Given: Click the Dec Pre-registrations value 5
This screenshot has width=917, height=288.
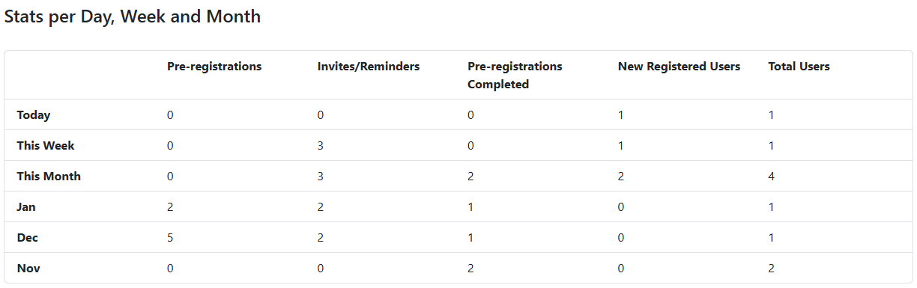Looking at the screenshot, I should [170, 238].
